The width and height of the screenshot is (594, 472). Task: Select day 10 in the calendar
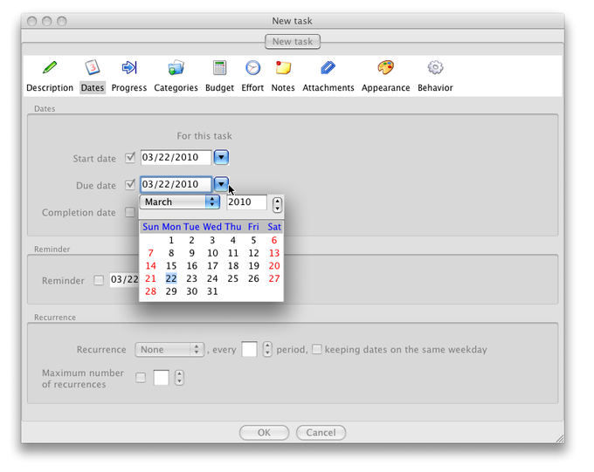212,253
